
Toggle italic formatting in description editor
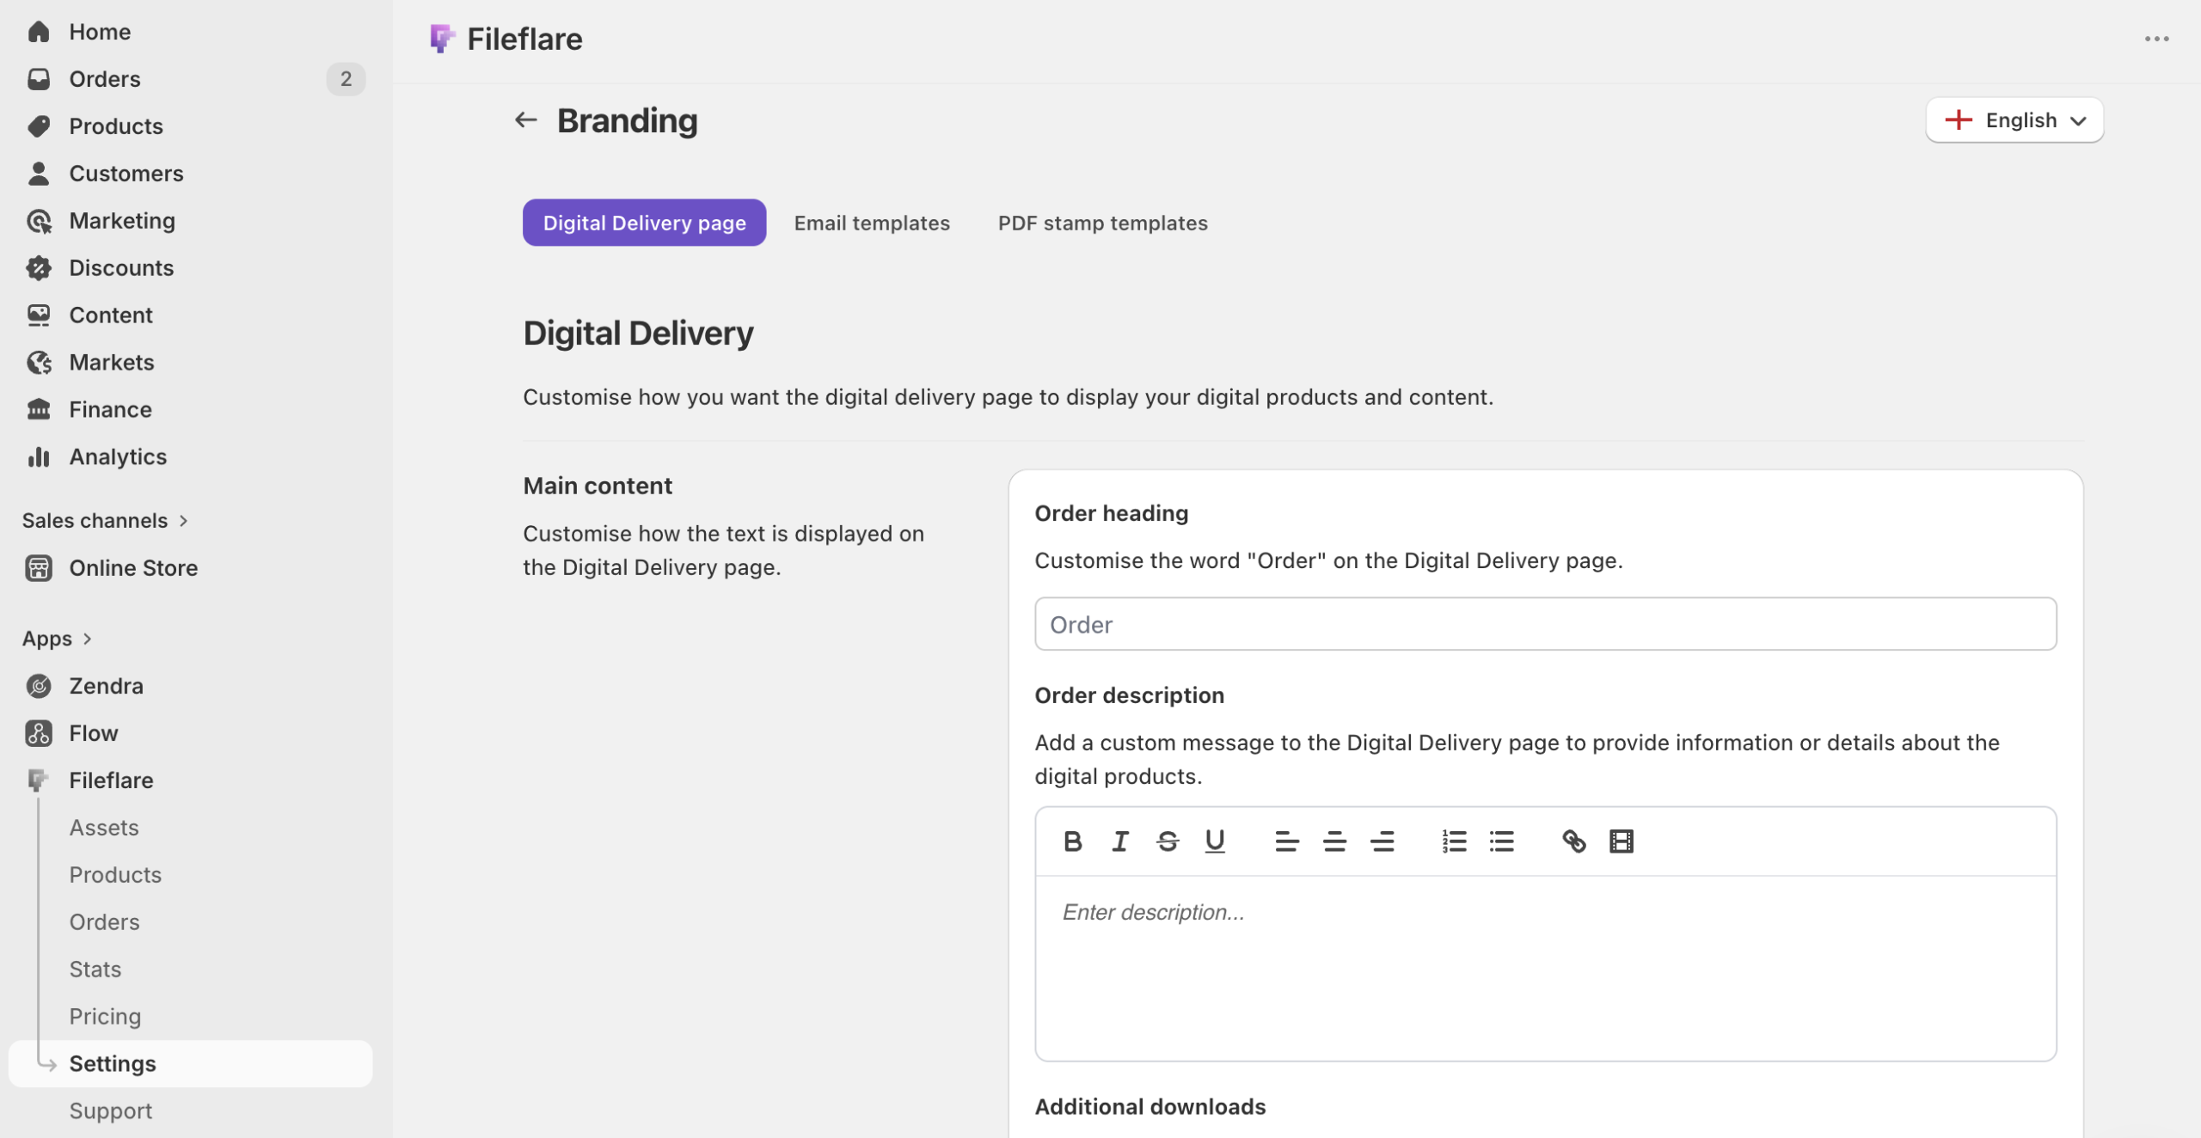1119,841
